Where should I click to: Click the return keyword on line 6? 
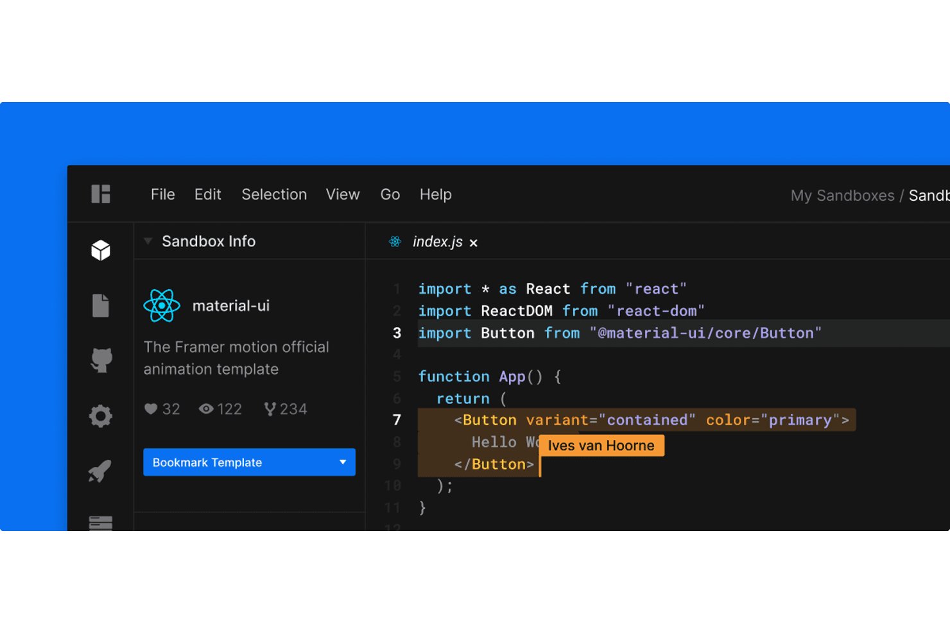click(x=463, y=399)
